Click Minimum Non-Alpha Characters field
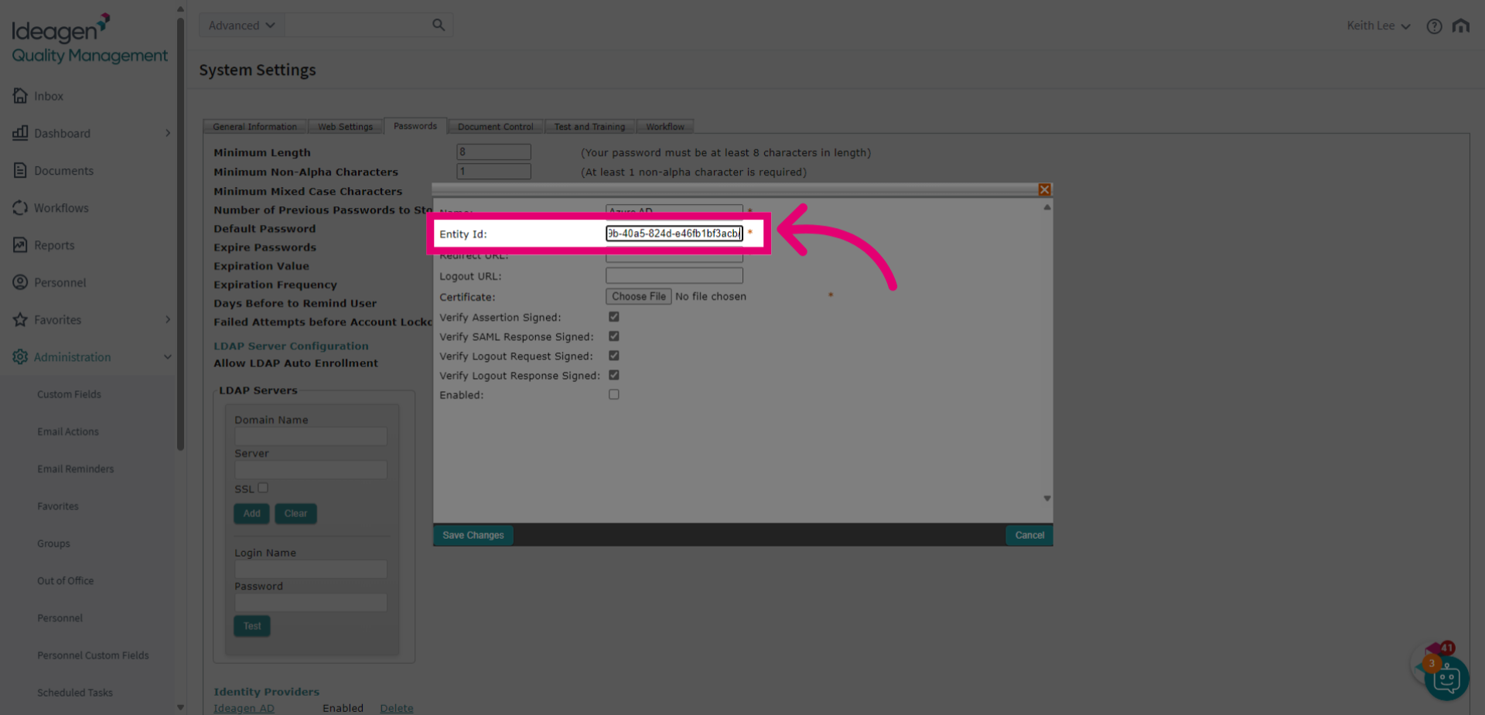 pos(493,171)
